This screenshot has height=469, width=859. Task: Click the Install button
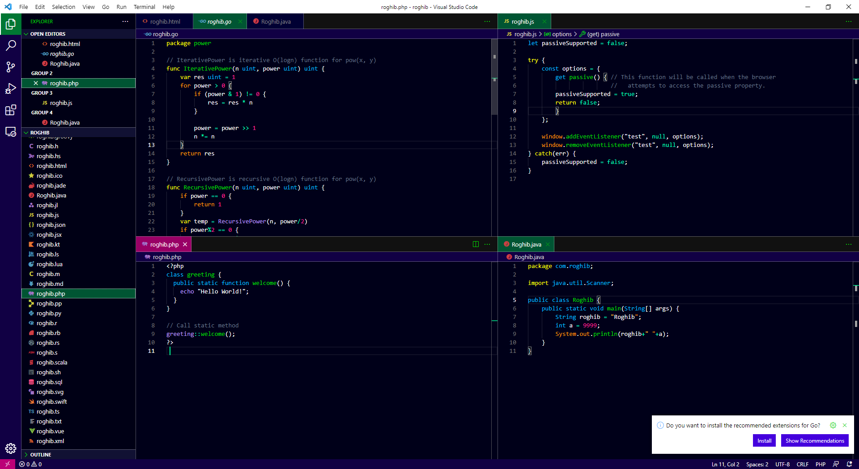(x=764, y=440)
